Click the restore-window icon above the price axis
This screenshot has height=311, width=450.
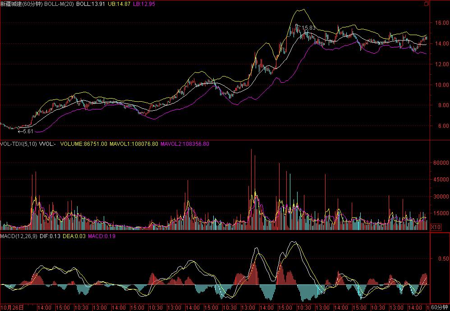[x=427, y=4]
